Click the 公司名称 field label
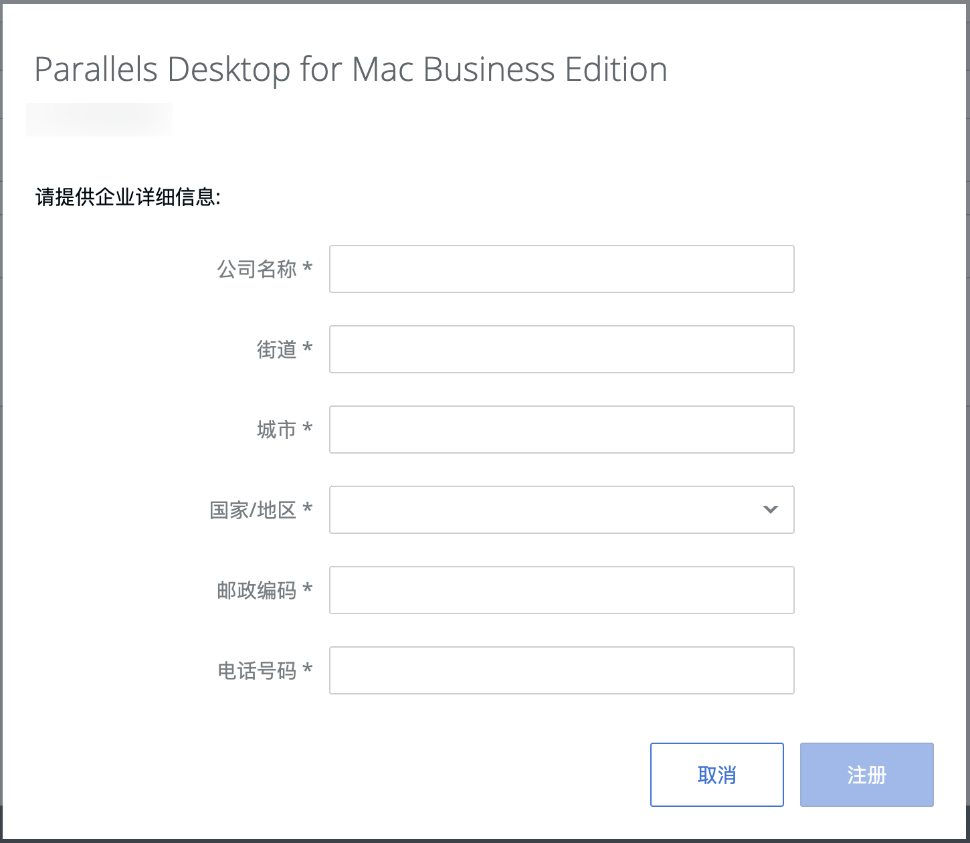The width and height of the screenshot is (970, 843). pyautogui.click(x=257, y=269)
